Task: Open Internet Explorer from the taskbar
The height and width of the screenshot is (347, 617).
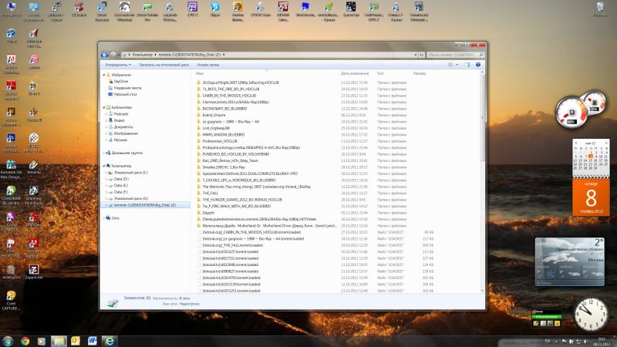Action: point(109,341)
